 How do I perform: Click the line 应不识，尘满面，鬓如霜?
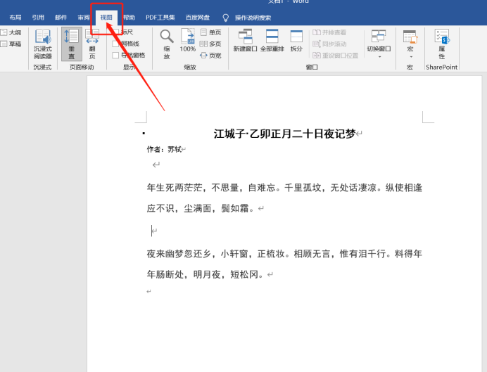pyautogui.click(x=201, y=208)
